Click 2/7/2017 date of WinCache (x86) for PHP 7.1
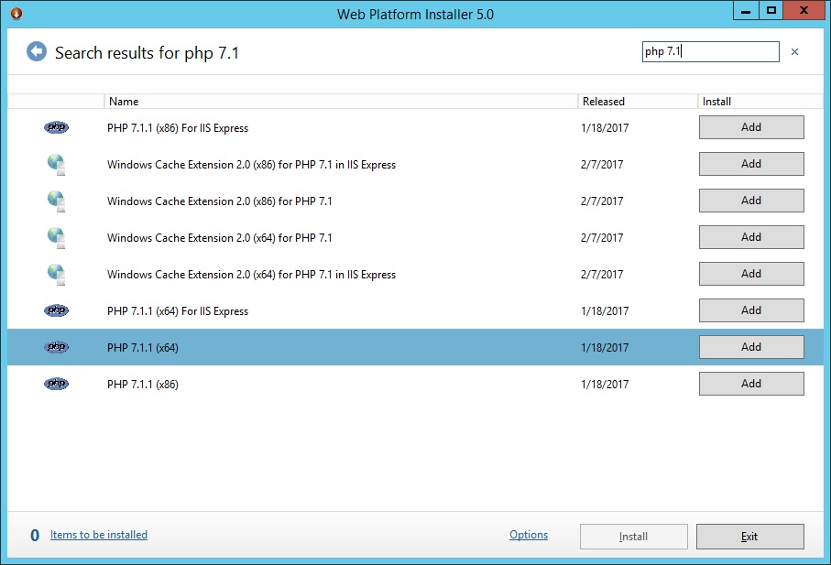Image resolution: width=831 pixels, height=565 pixels. (x=602, y=201)
